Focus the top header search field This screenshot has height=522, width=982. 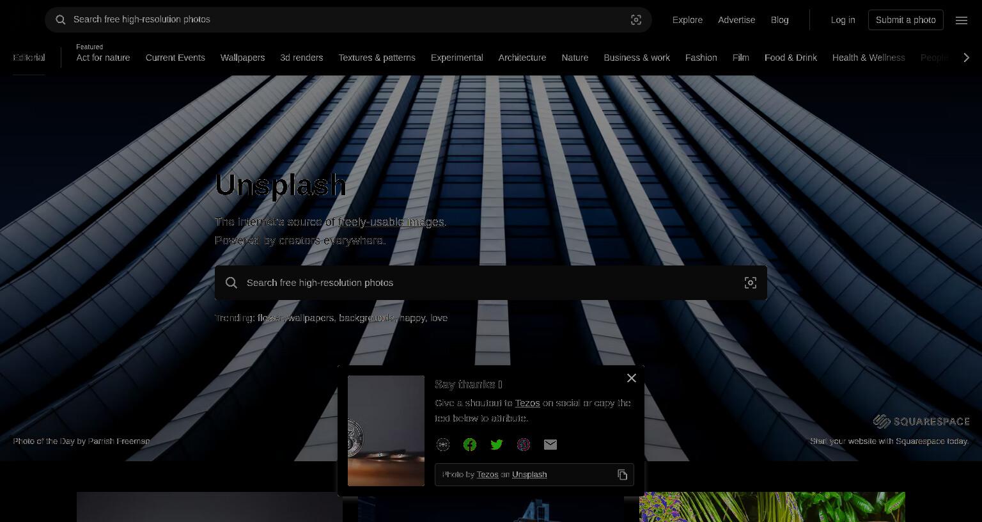tap(348, 20)
